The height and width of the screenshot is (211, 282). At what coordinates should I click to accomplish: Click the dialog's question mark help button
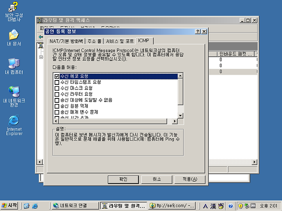tap(198, 32)
